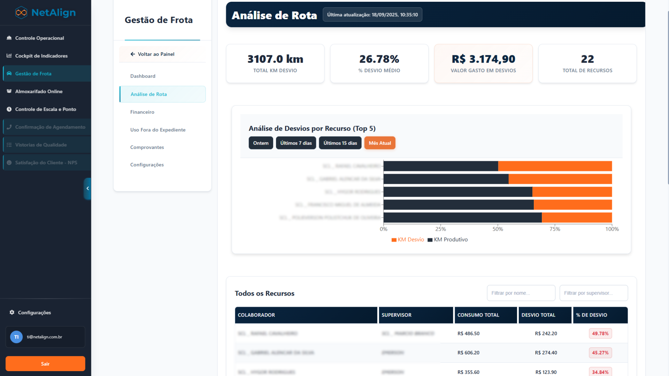Open the ti@netalign.com.br account panel
669x376 pixels.
tap(45, 337)
